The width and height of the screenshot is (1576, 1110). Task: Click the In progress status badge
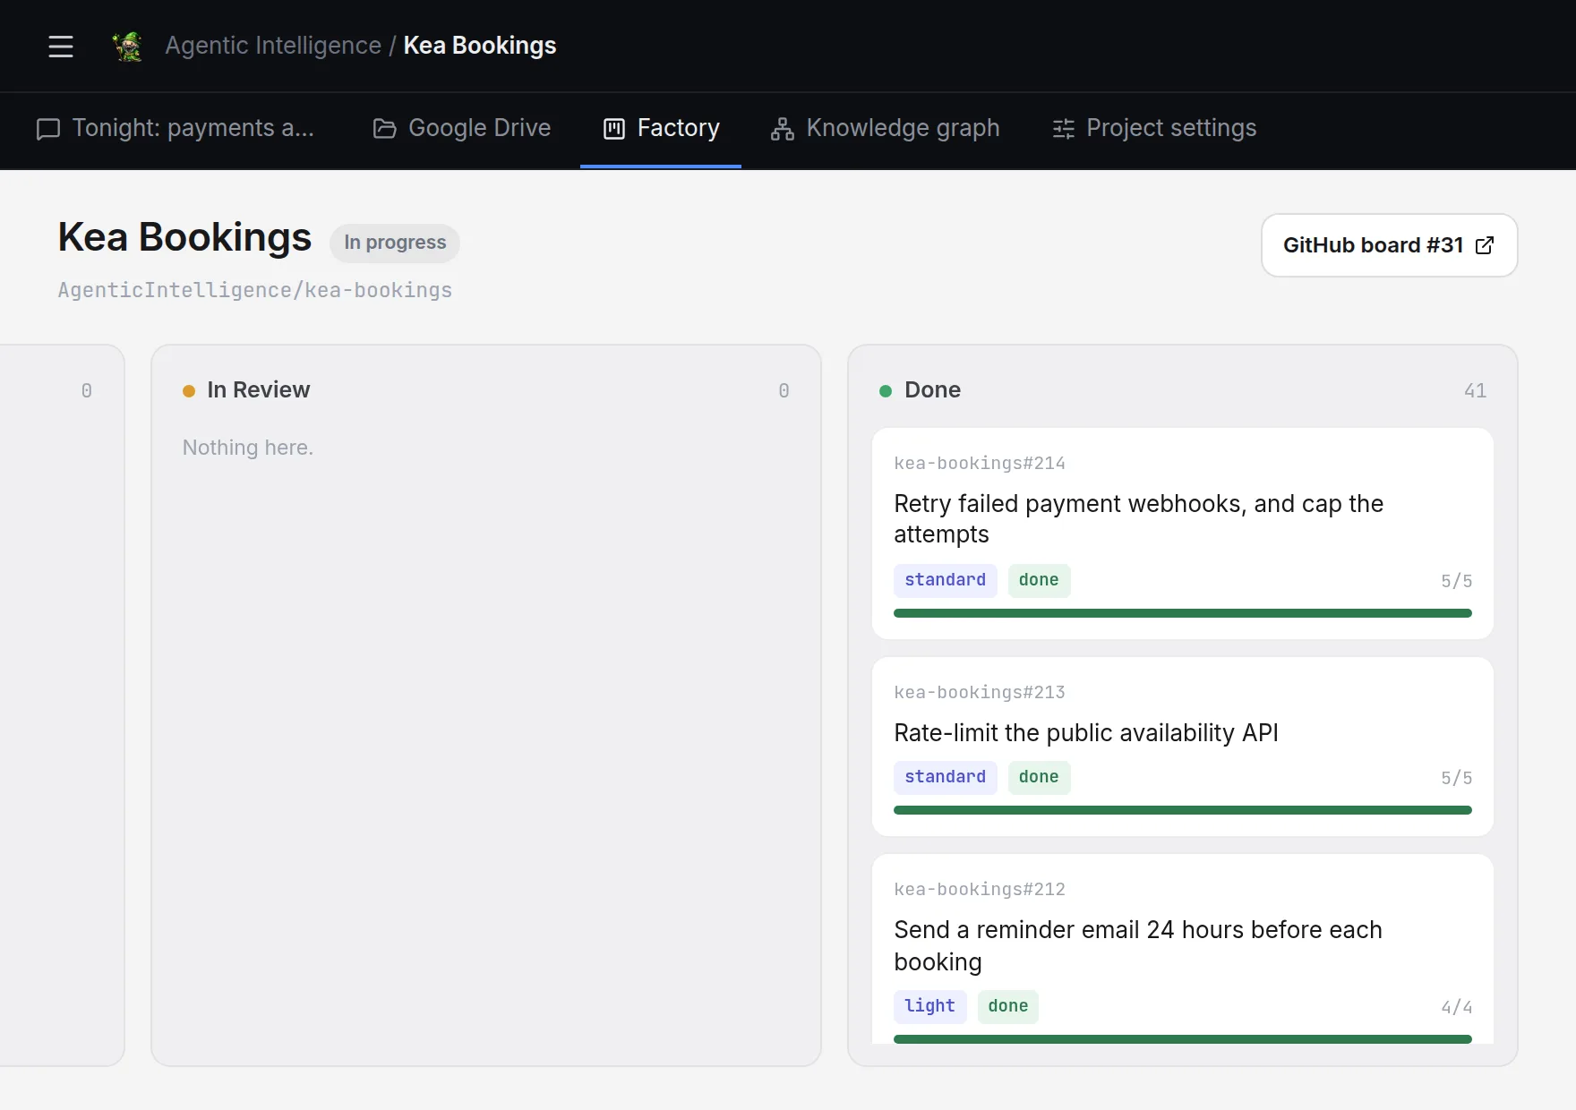[395, 243]
